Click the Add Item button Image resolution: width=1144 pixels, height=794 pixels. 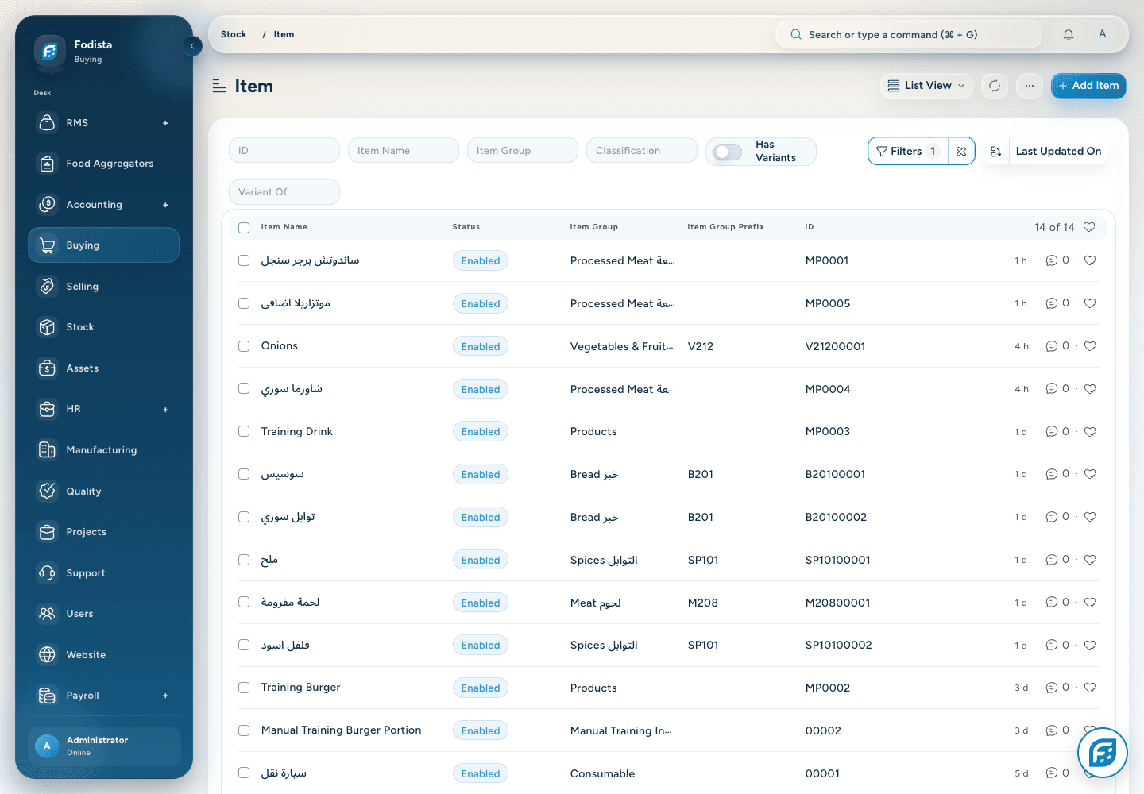tap(1088, 86)
